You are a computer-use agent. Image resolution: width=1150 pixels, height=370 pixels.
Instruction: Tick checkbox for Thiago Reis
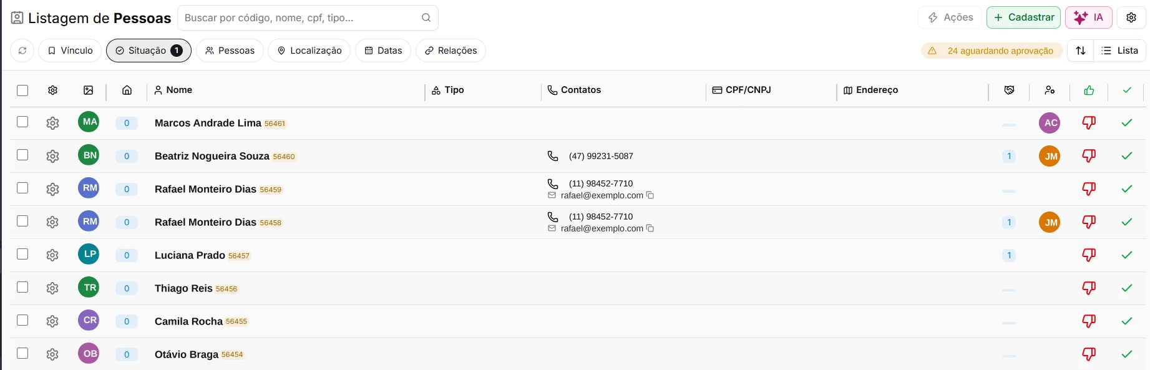pyautogui.click(x=22, y=287)
